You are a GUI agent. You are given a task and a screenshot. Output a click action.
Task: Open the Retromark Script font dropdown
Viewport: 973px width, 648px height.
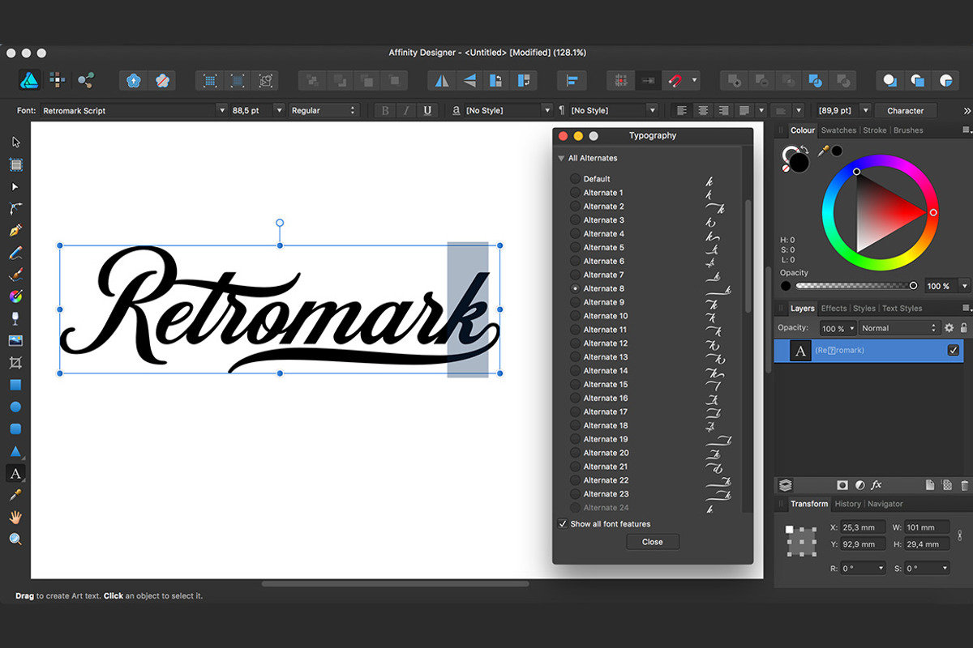click(x=221, y=110)
